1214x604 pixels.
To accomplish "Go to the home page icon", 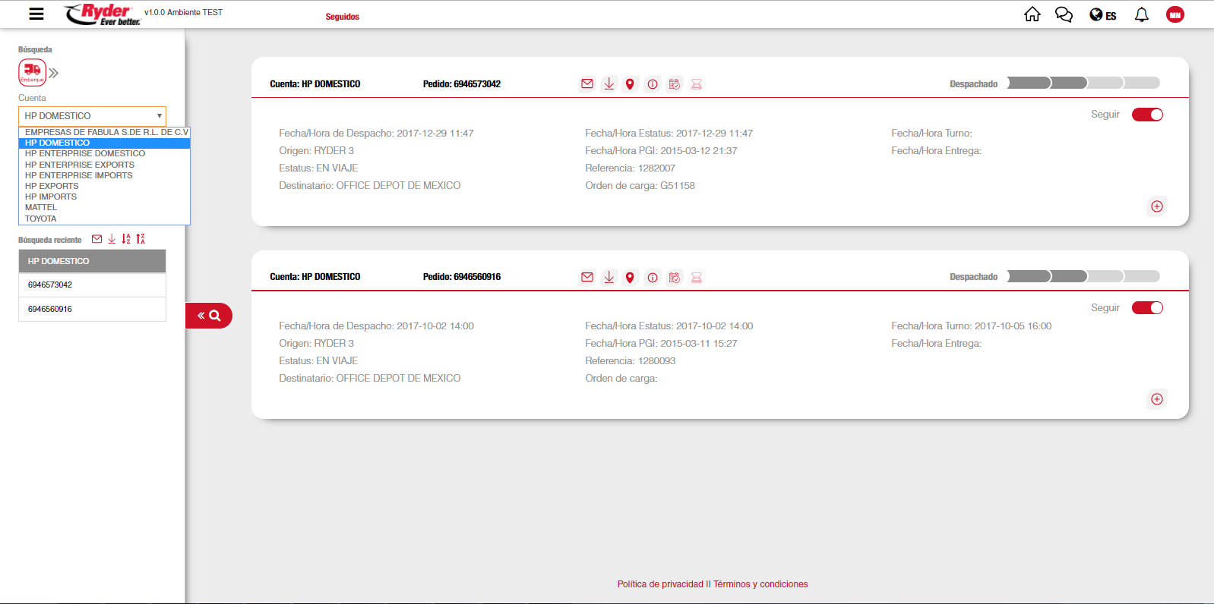I will pyautogui.click(x=1032, y=14).
